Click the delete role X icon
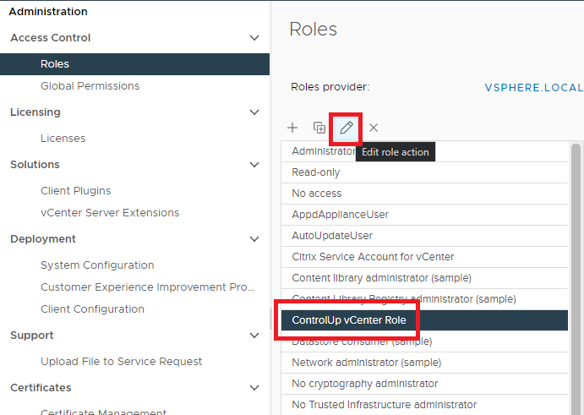The image size is (584, 415). tap(374, 128)
